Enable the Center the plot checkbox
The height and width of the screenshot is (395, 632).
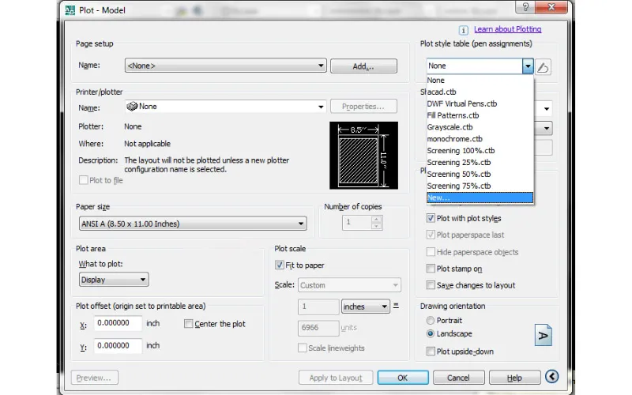188,324
